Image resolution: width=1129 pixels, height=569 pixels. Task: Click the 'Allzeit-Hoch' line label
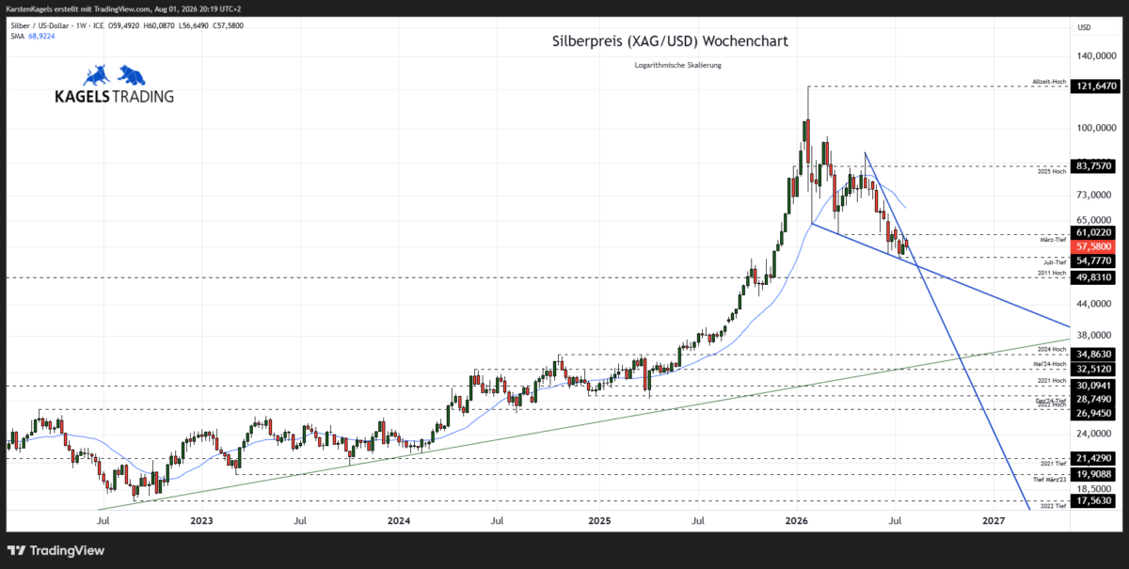tap(1048, 82)
